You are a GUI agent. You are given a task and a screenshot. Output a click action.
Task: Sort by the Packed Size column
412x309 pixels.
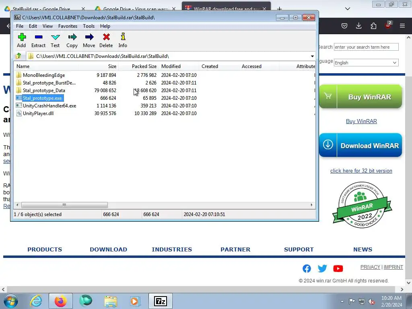pos(139,66)
